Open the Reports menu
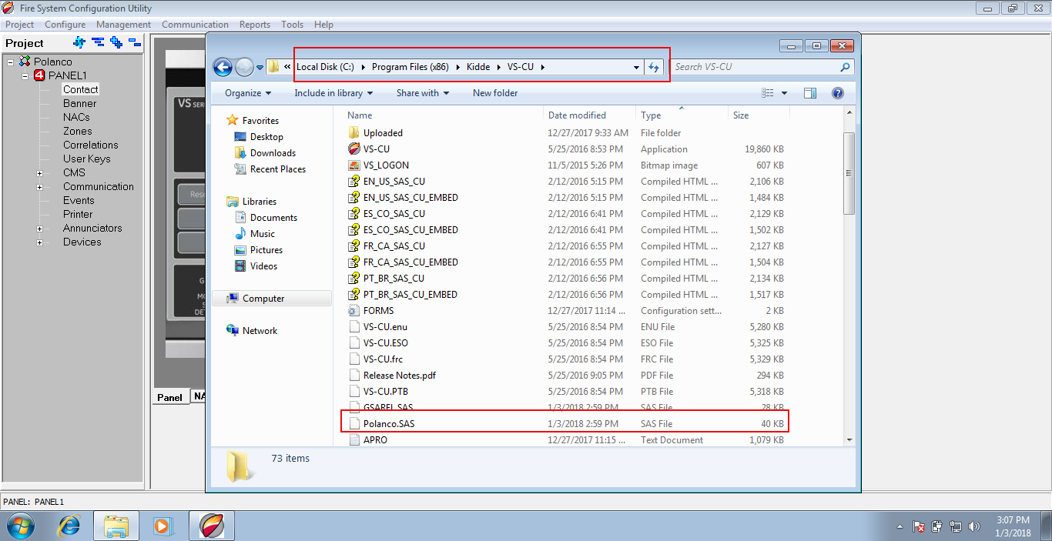1052x541 pixels. tap(254, 25)
